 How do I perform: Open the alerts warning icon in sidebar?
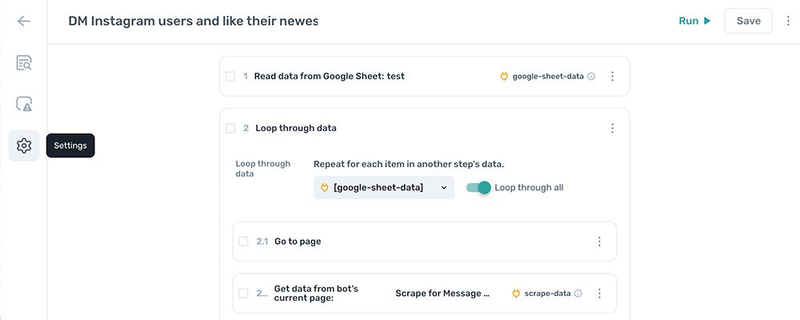click(x=23, y=104)
